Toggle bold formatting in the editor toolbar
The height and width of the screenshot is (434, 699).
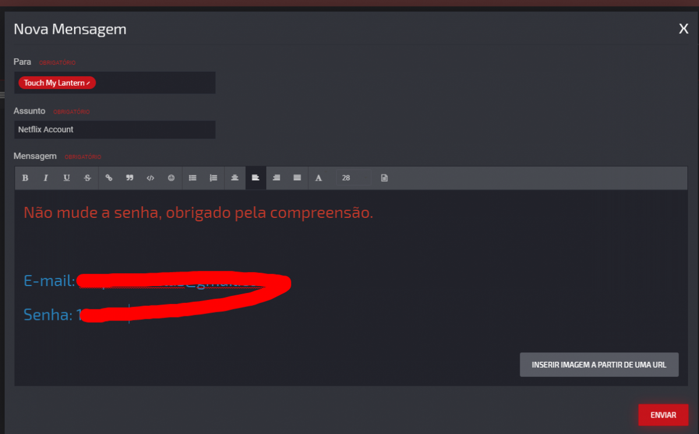coord(25,178)
